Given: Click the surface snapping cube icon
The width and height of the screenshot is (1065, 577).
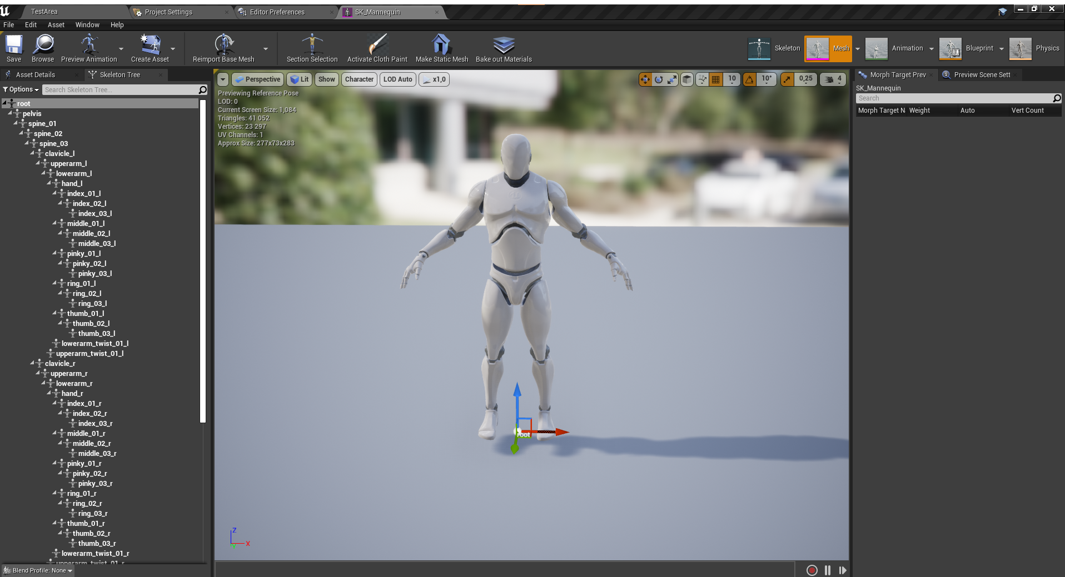Looking at the screenshot, I should 687,79.
